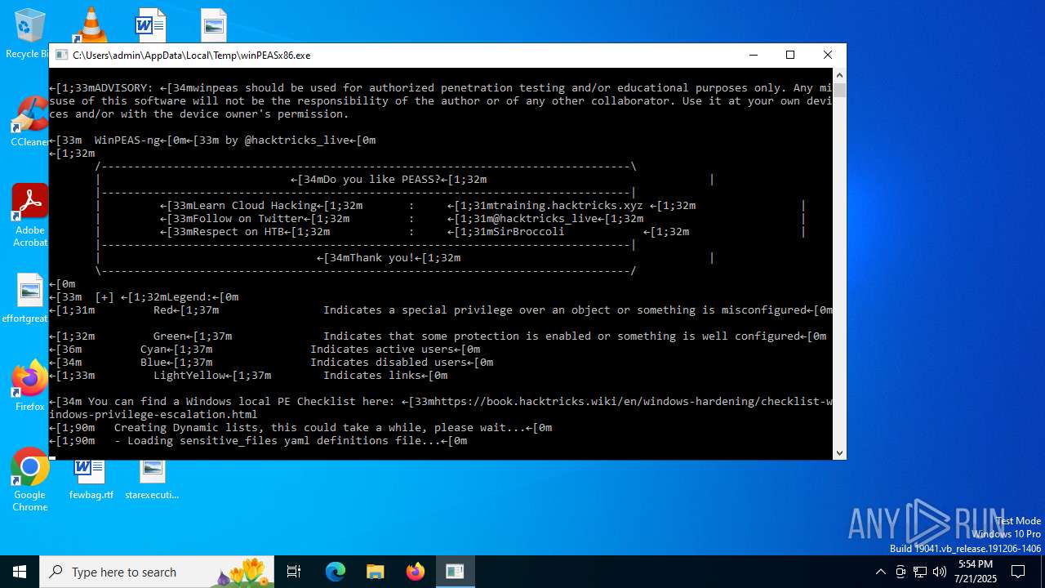This screenshot has height=588, width=1045.
Task: Click the taskbar search box
Action: [x=158, y=572]
